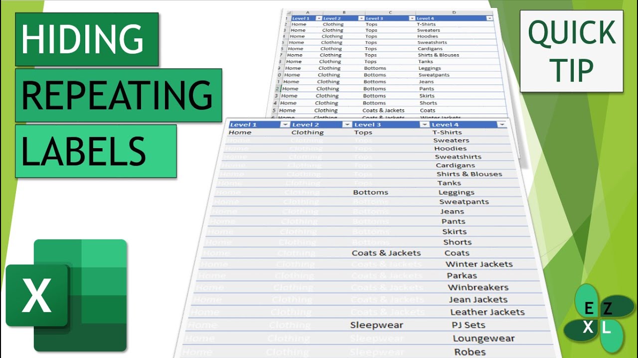The image size is (638, 358).
Task: Open Level 1 filter dropdown in front table
Action: pos(285,125)
